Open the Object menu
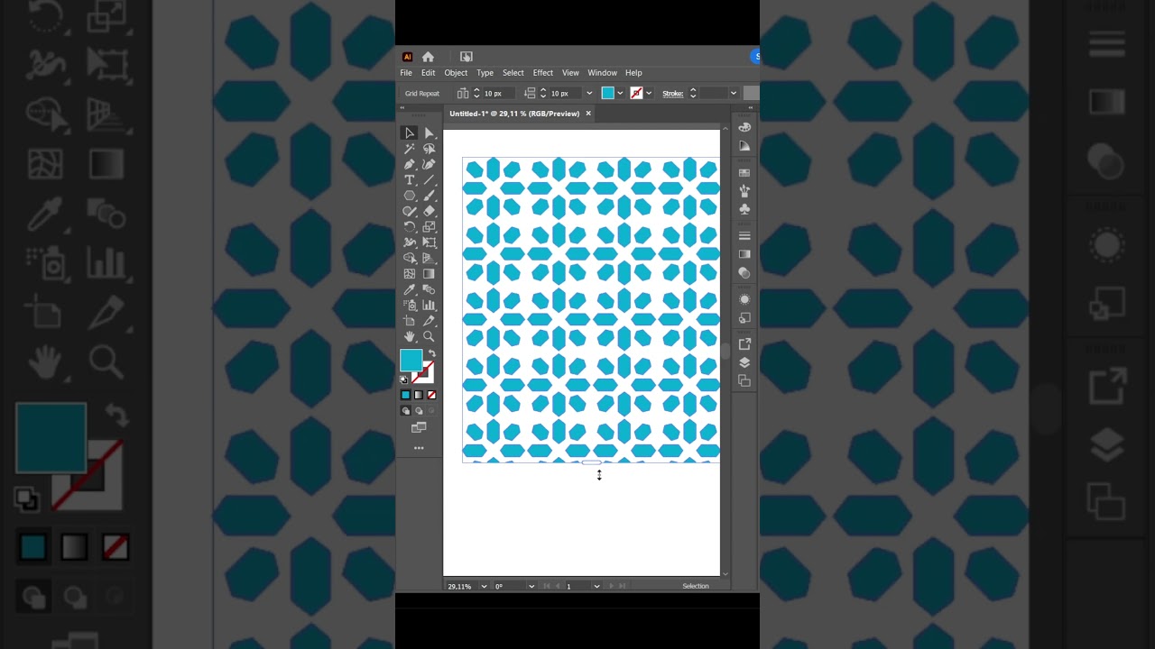This screenshot has height=649, width=1155. coord(456,73)
